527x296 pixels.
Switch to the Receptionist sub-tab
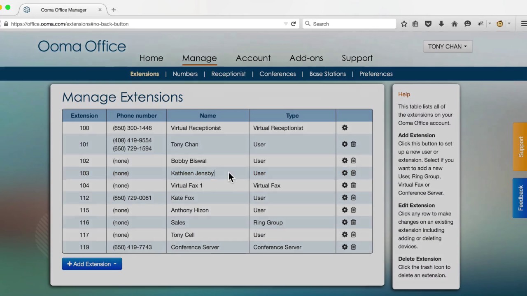coord(229,74)
